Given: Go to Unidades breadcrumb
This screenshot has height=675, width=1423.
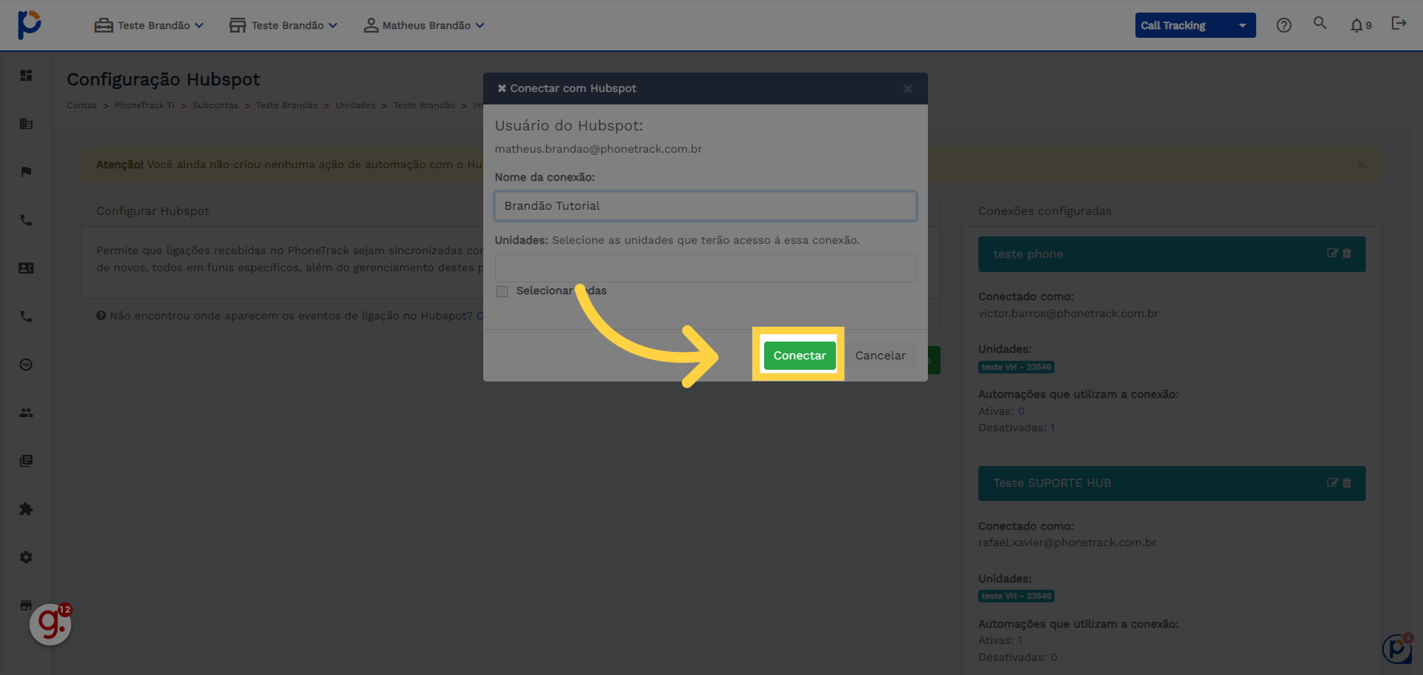Looking at the screenshot, I should (355, 105).
